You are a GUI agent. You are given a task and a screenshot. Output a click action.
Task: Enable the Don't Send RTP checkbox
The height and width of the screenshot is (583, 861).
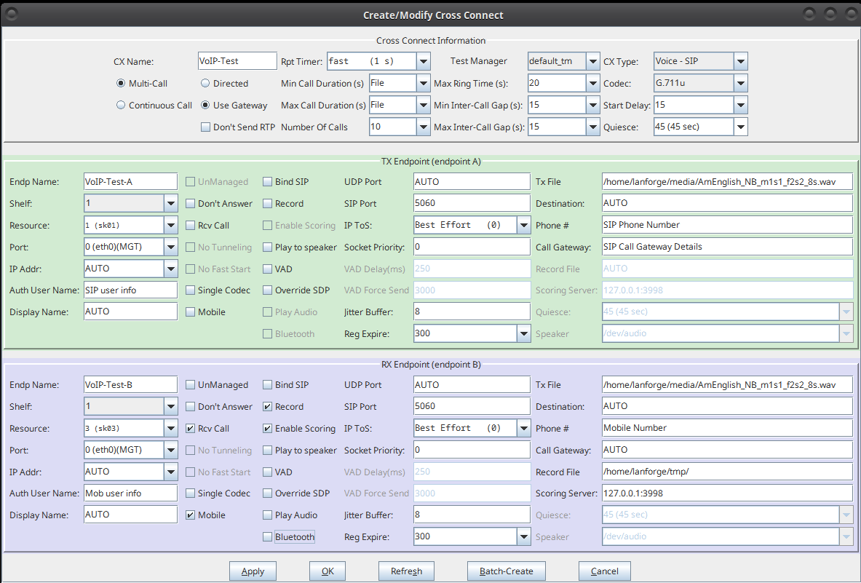tap(205, 127)
